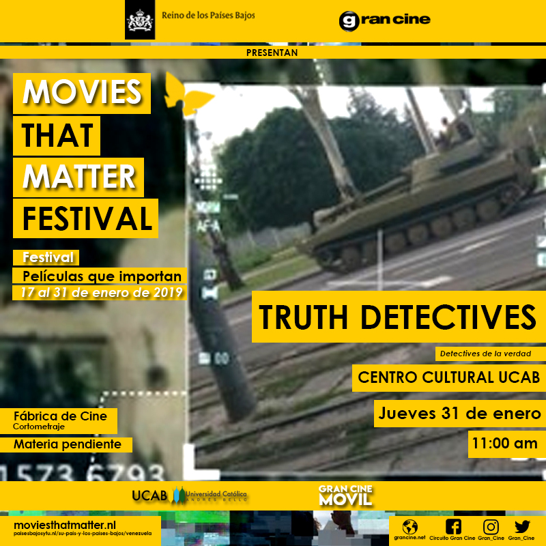
Task: Click the 'THAT' title word
Action: tap(57, 135)
